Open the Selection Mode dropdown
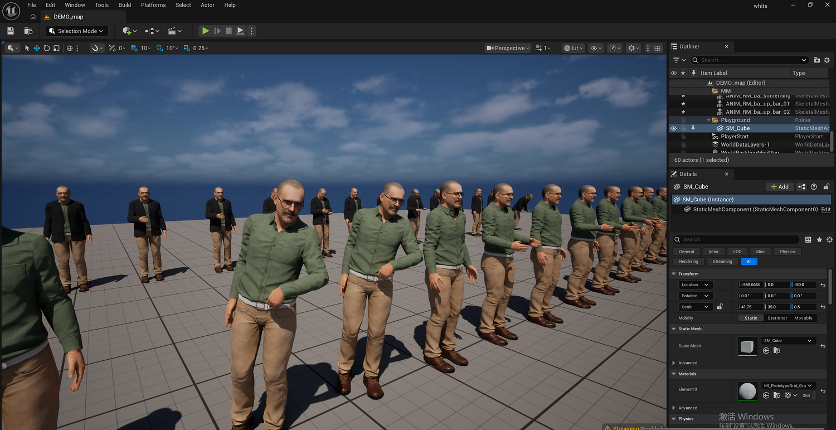This screenshot has width=836, height=430. 76,31
